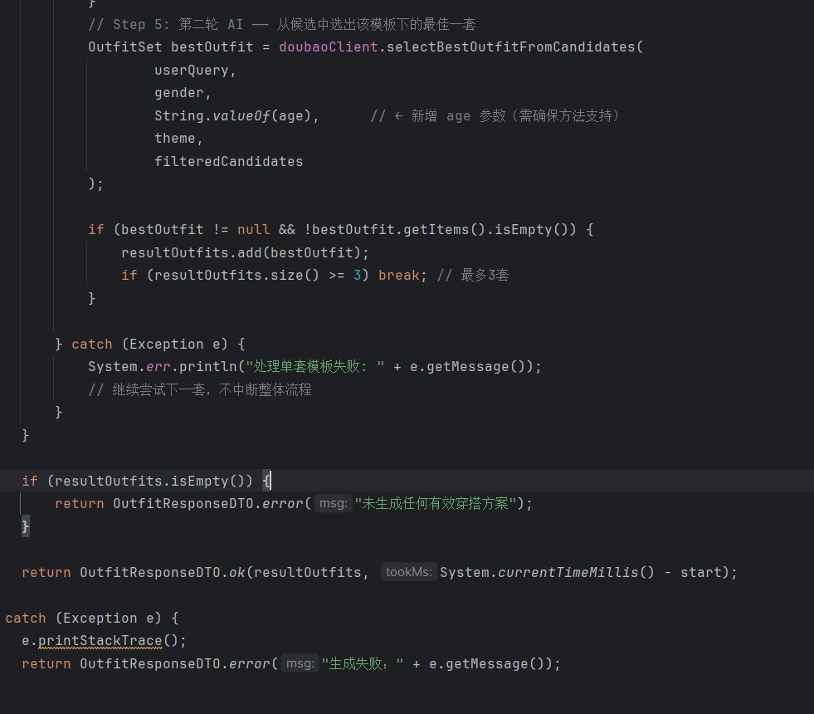Click the '最多3套' comment
Viewport: 814px width, 714px height.
[x=473, y=275]
